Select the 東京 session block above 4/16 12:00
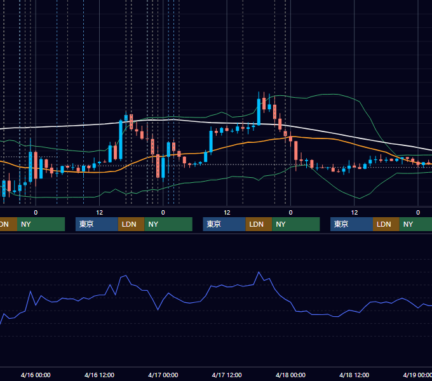Viewport: 432px width, 381px height. point(97,224)
